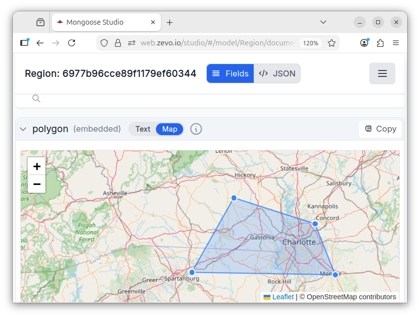420x317 pixels.
Task: Show polygon field info icon
Action: 196,129
